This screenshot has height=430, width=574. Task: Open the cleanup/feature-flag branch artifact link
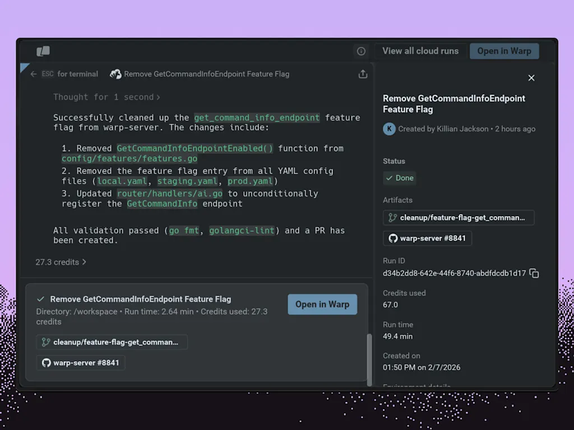[x=458, y=218]
